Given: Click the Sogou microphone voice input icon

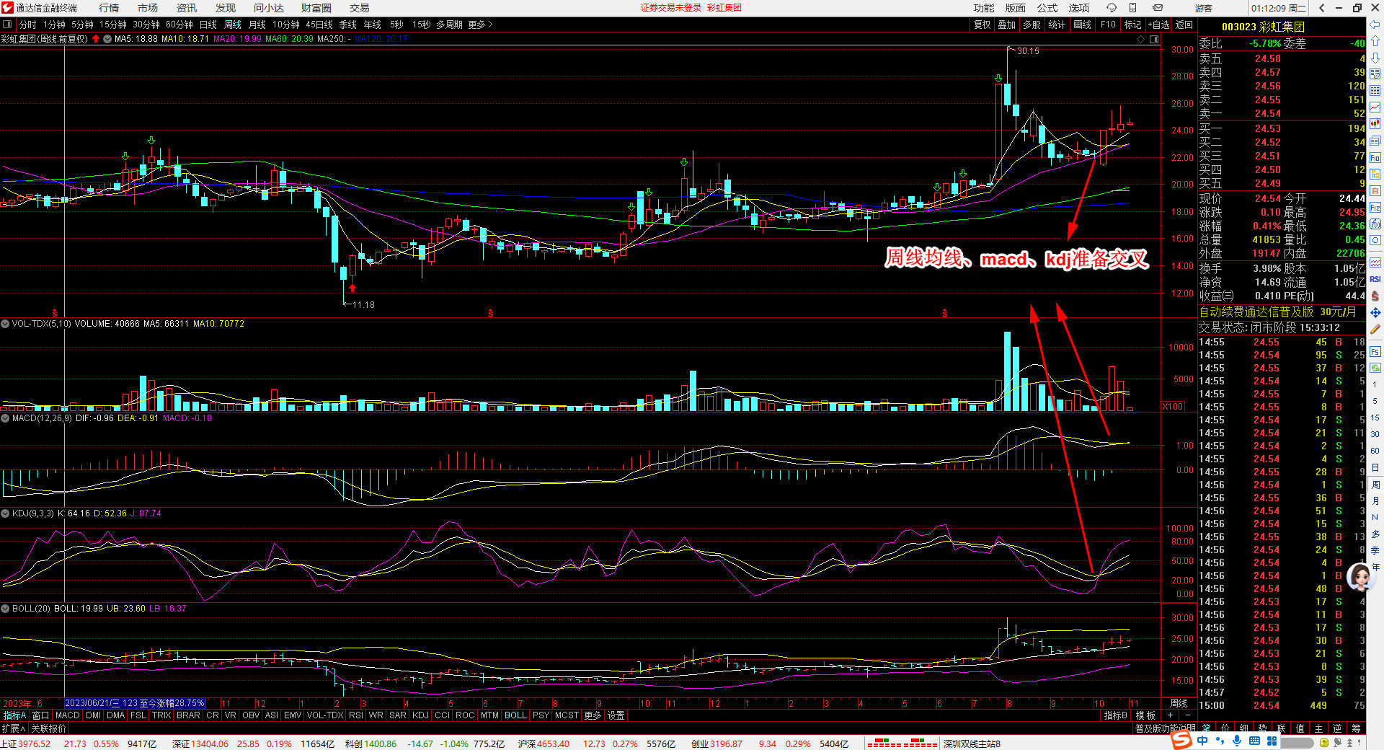Looking at the screenshot, I should (1237, 741).
